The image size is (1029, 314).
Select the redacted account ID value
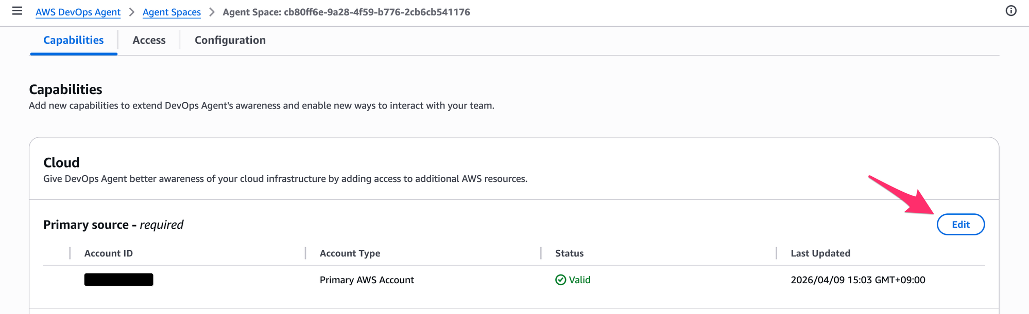point(118,280)
